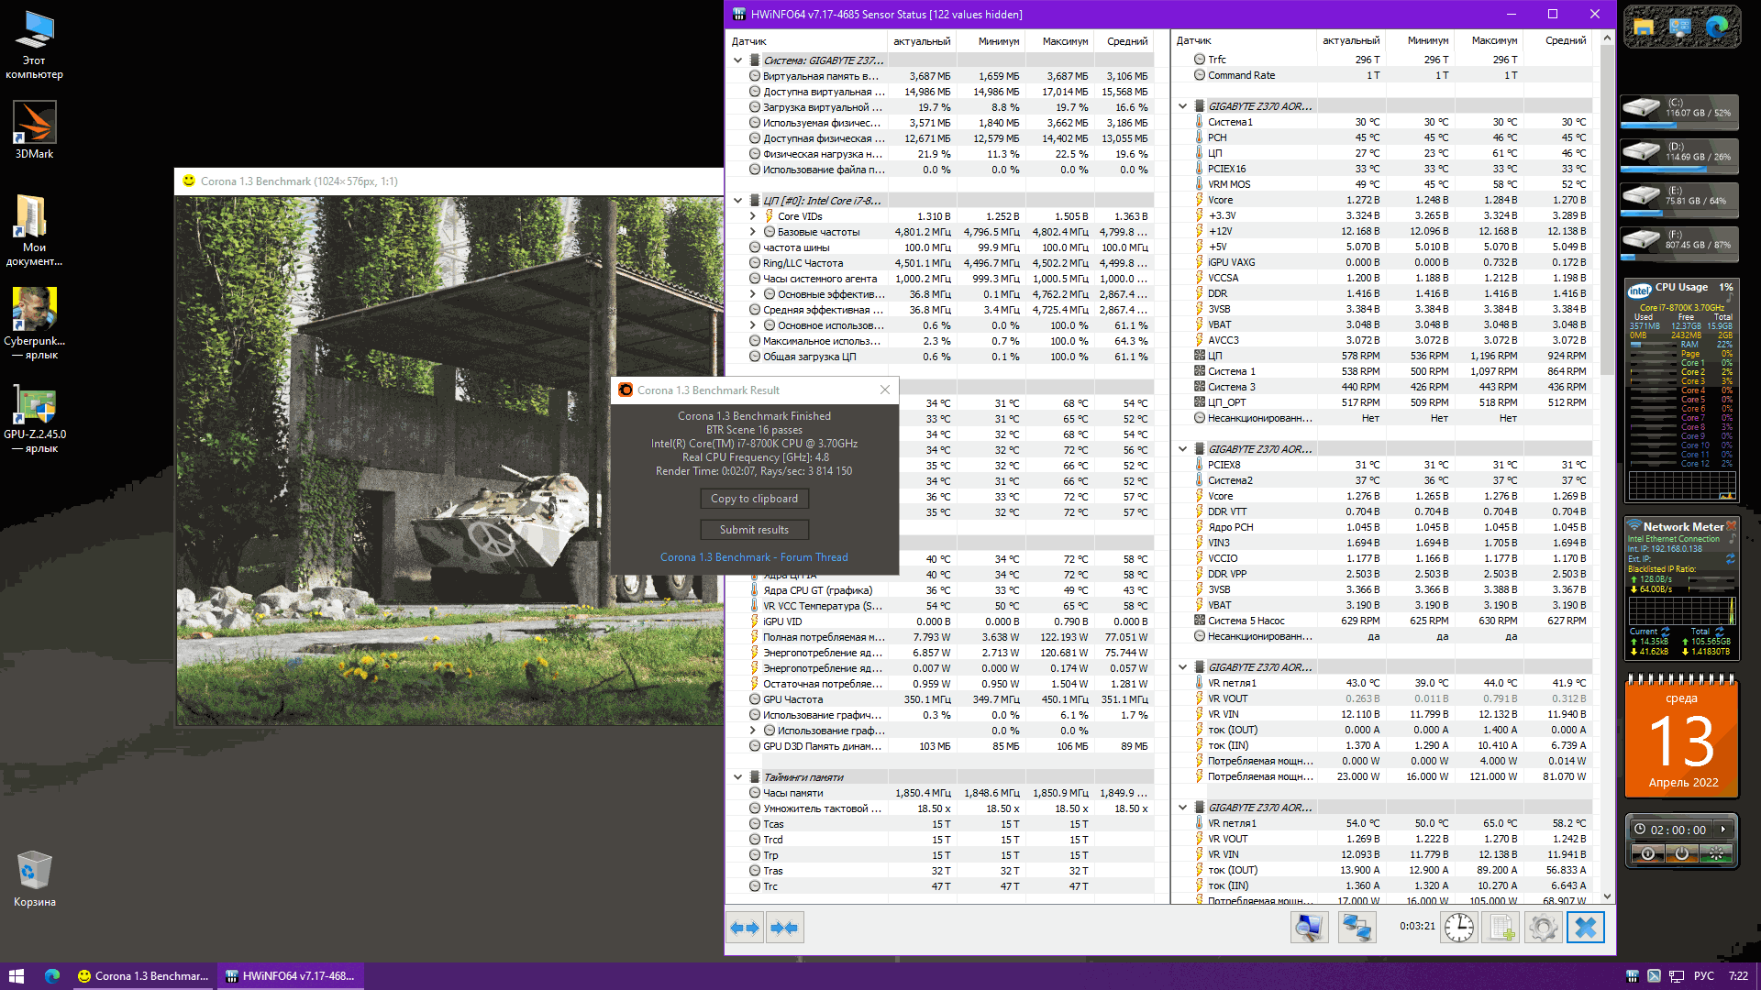This screenshot has height=990, width=1761.
Task: Open Corona 1.3 Benchmark Forum Thread link
Action: 754,557
